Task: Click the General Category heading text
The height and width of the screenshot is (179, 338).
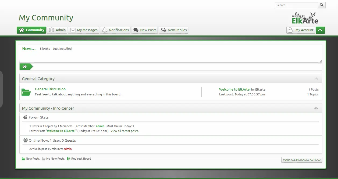Action: (x=38, y=79)
